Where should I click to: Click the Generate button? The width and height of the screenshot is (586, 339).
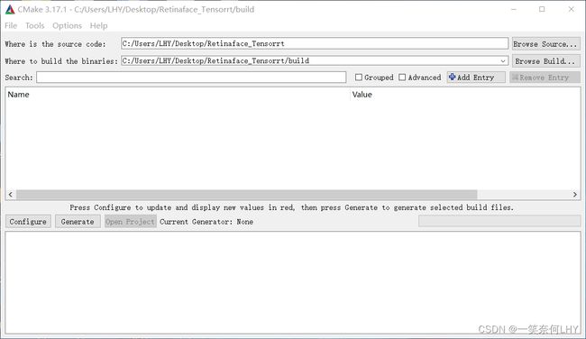pyautogui.click(x=78, y=222)
